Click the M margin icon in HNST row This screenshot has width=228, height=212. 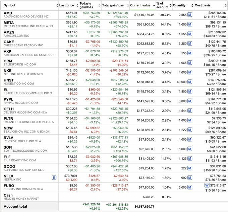[190, 82]
